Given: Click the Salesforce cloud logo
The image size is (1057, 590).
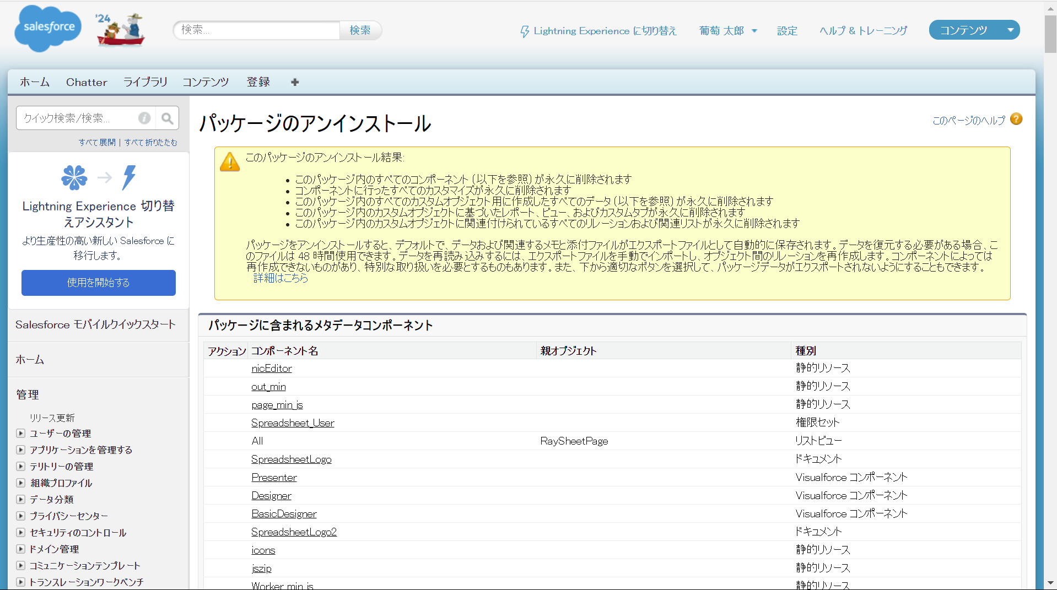Looking at the screenshot, I should point(48,29).
